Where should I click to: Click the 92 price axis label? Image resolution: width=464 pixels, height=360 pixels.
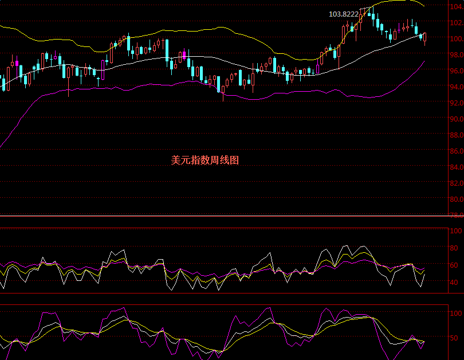pyautogui.click(x=455, y=103)
